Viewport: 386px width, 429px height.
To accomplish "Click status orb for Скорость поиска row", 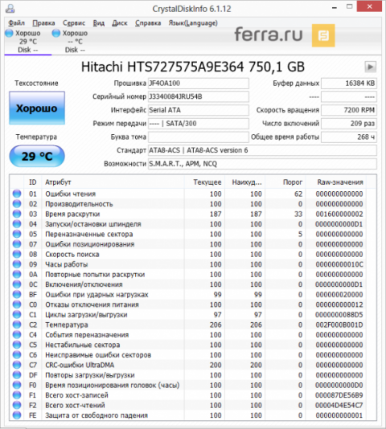I will (17, 254).
